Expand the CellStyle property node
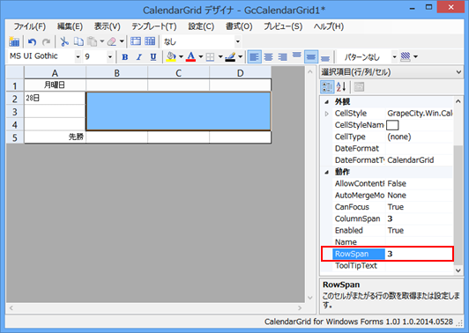Viewport: 469px width, 333px height. point(326,114)
